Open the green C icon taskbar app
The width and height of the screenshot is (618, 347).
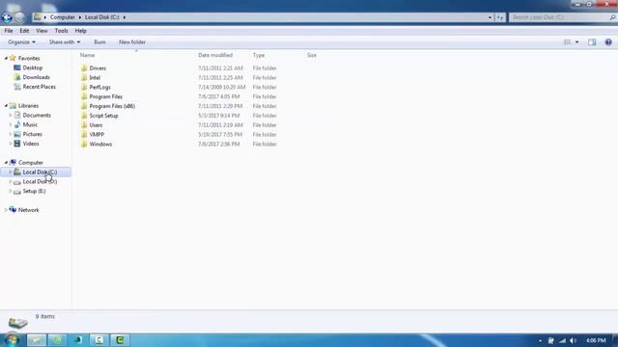[x=120, y=340]
